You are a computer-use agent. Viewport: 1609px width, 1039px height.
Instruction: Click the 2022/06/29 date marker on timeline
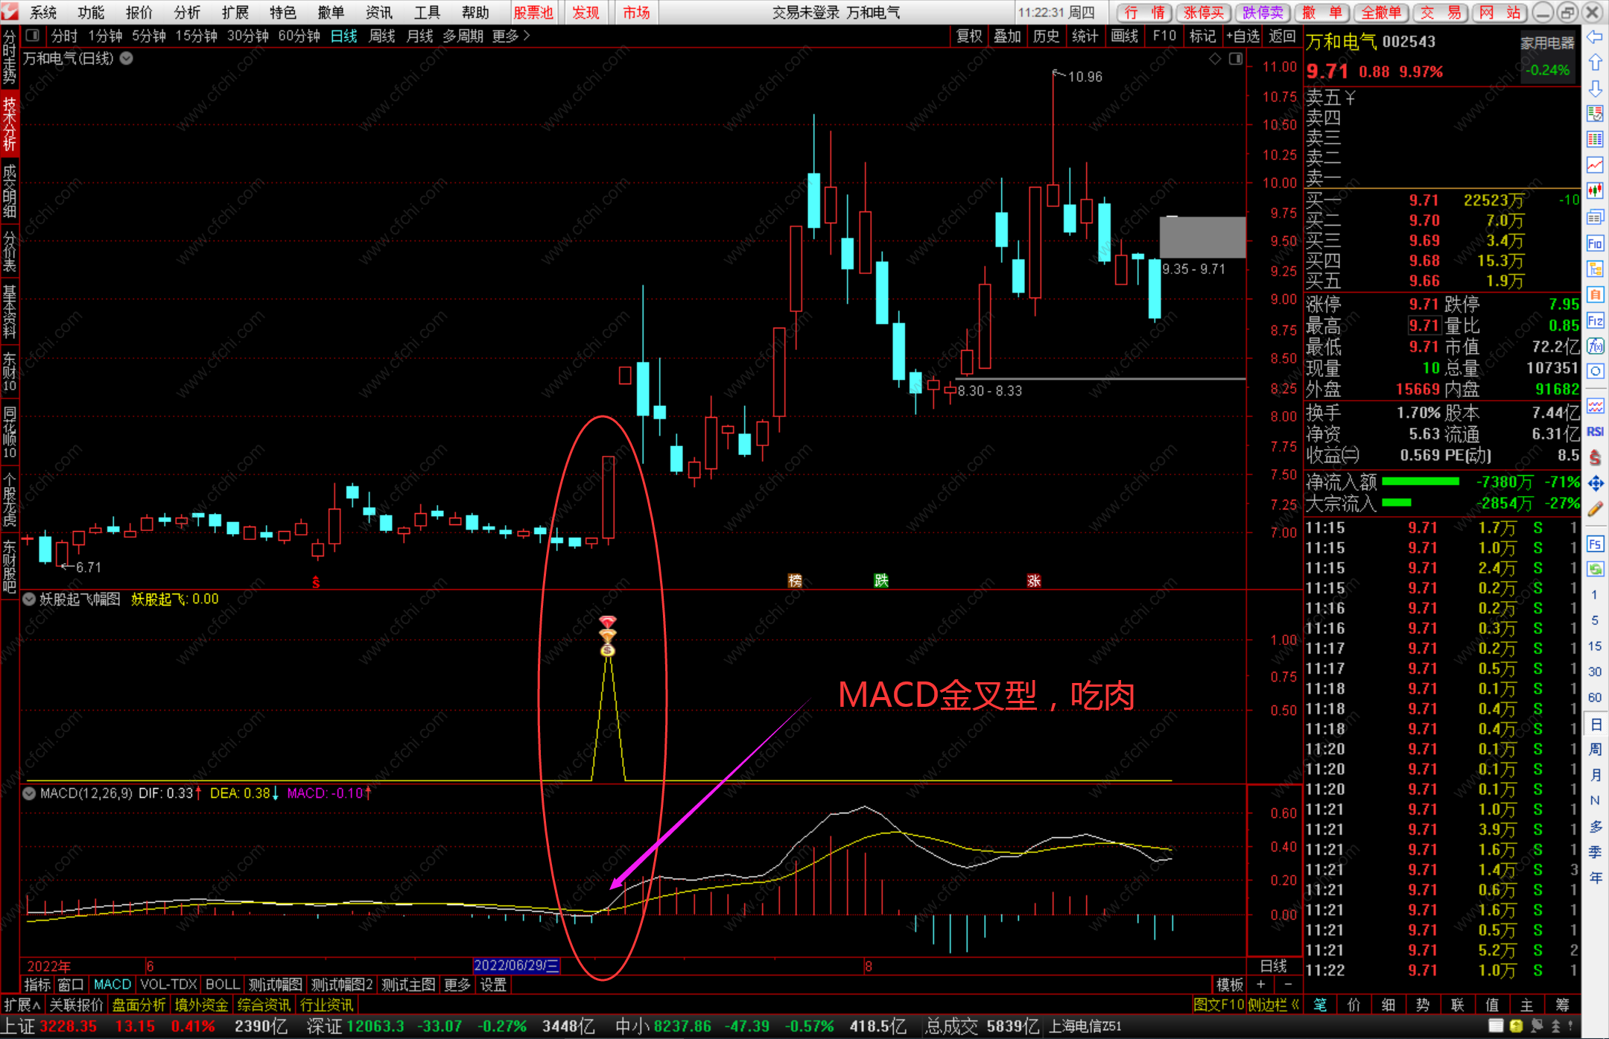(x=516, y=965)
